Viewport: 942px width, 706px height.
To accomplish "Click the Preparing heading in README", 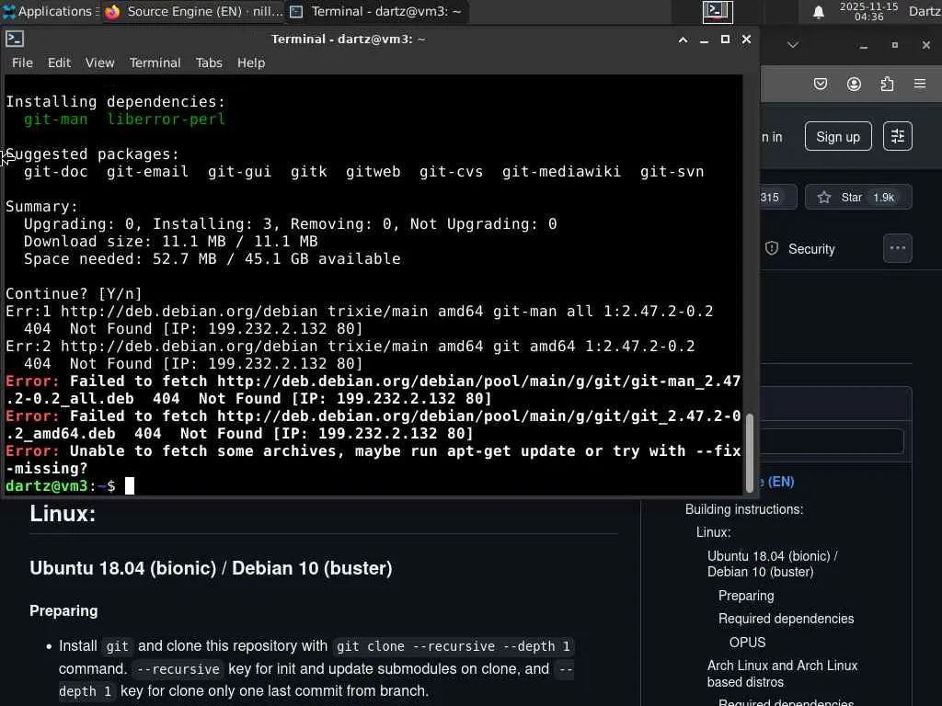I will point(63,610).
